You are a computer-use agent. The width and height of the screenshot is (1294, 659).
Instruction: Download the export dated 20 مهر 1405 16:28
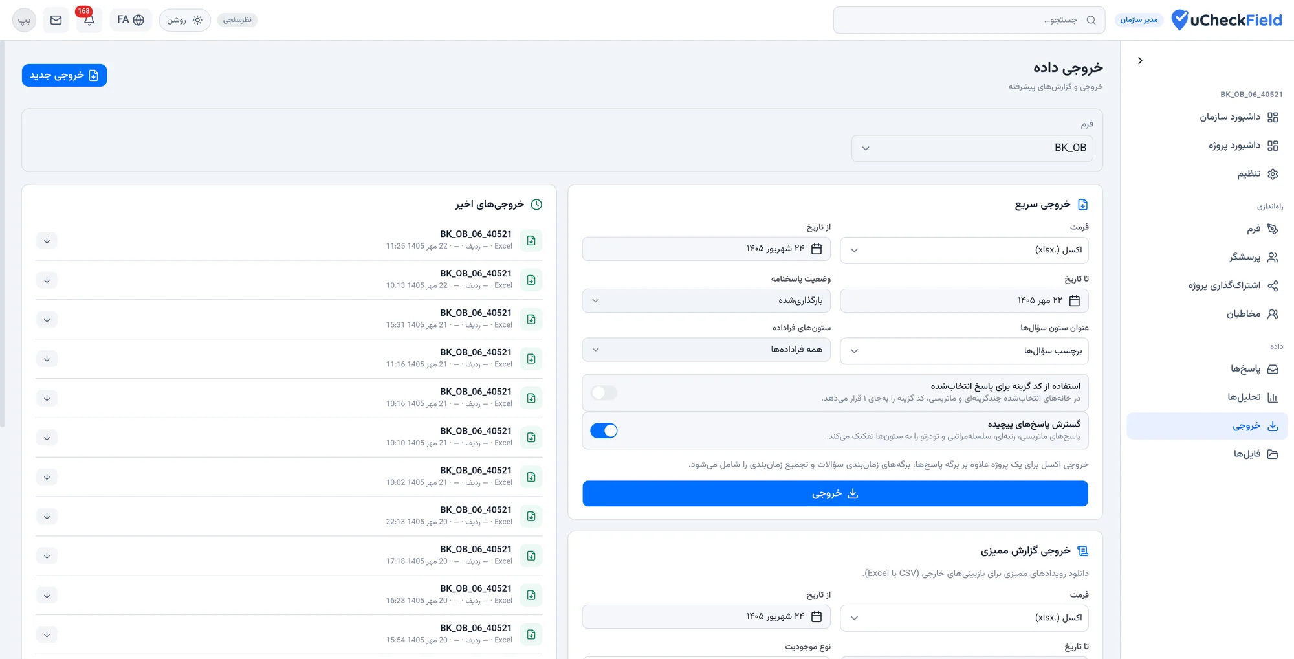47,596
